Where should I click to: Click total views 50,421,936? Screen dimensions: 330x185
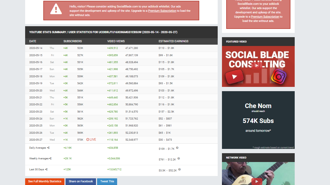132,98
